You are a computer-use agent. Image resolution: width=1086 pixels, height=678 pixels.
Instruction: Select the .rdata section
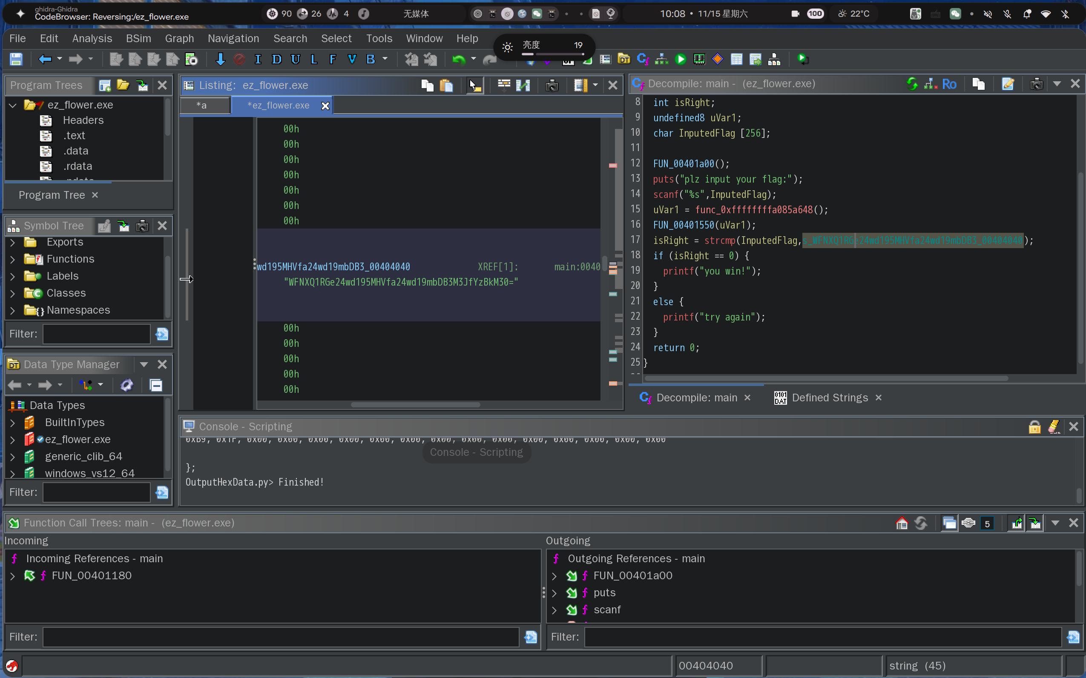(x=77, y=166)
